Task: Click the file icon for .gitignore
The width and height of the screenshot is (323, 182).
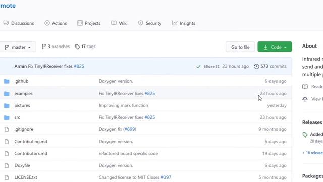Action: 7,129
